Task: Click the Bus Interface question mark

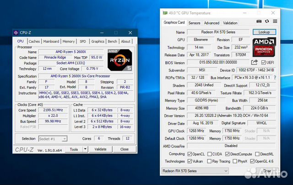Action: coord(275,77)
